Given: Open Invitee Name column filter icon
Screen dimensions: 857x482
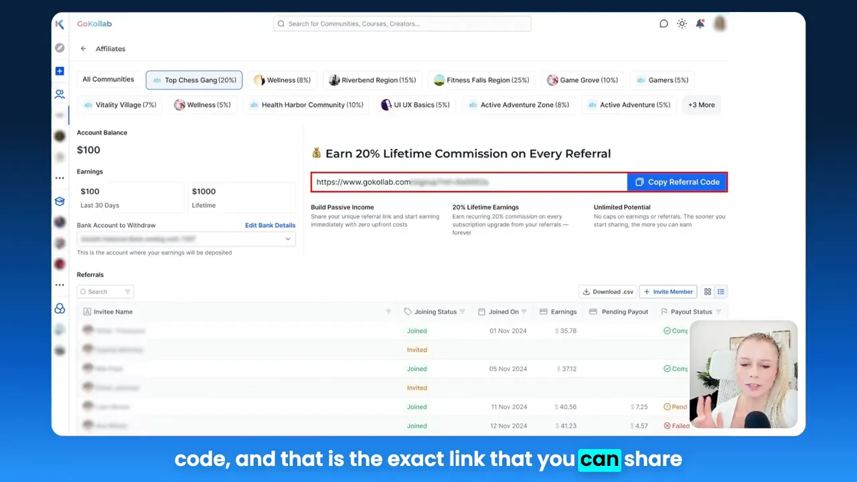Looking at the screenshot, I should [x=388, y=312].
